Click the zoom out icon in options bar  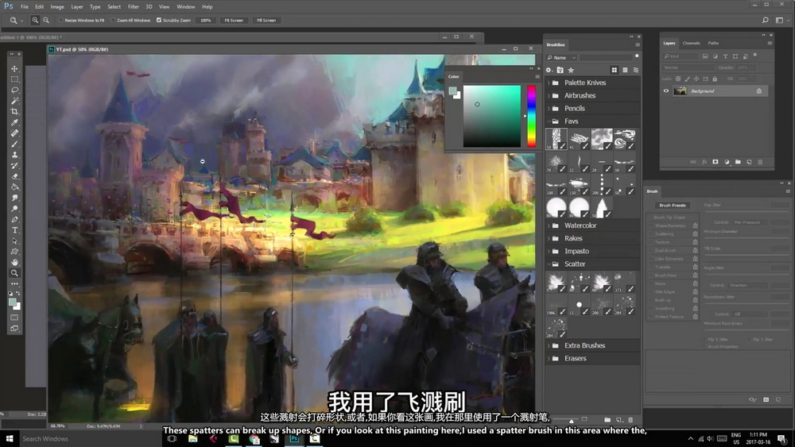coord(46,21)
